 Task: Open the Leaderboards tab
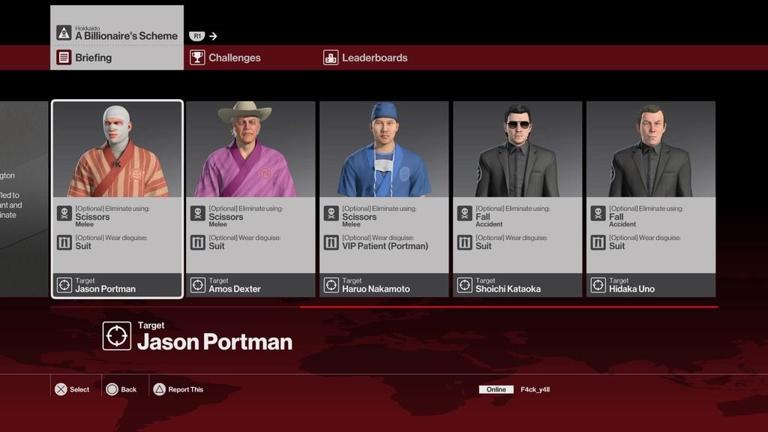point(365,58)
